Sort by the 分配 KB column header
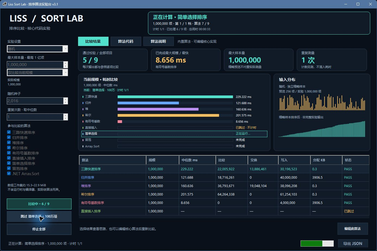377x251 pixels. (326, 160)
